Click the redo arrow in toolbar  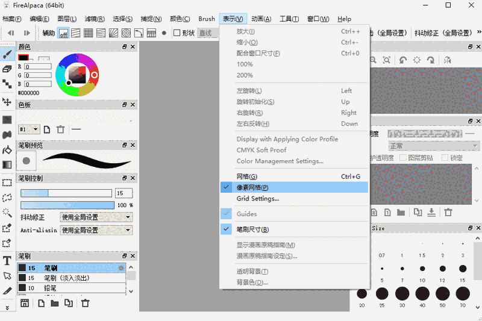tap(27, 33)
